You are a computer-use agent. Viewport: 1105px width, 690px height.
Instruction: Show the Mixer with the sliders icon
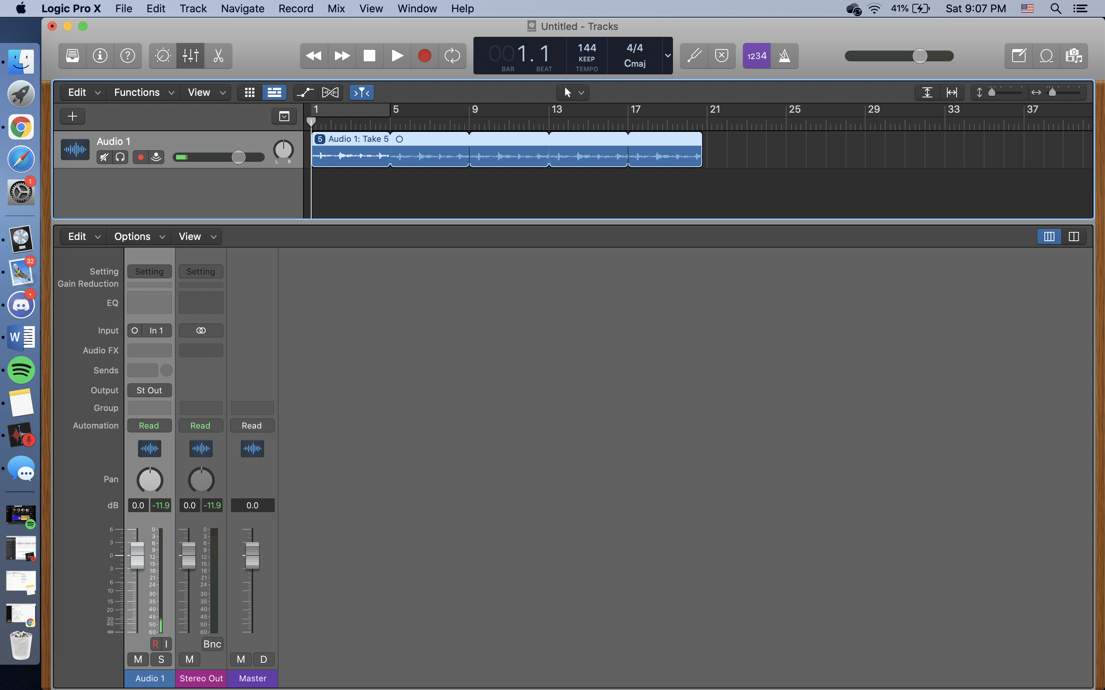(190, 56)
